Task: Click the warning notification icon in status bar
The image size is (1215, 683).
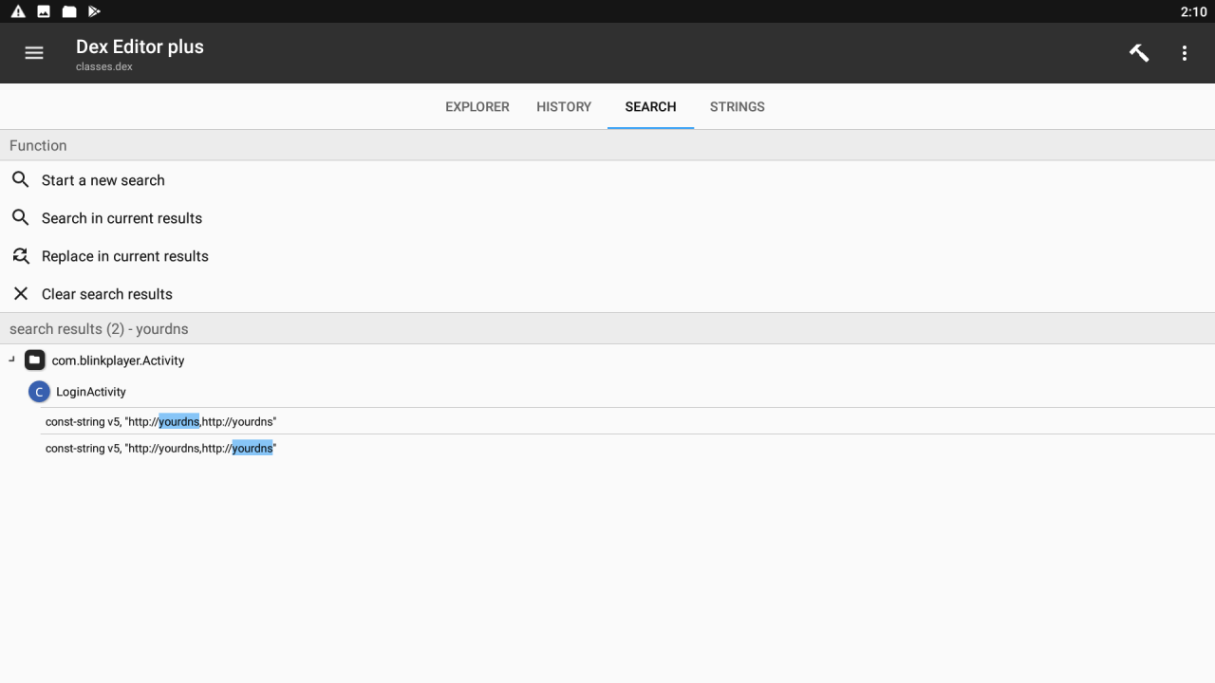Action: point(18,11)
